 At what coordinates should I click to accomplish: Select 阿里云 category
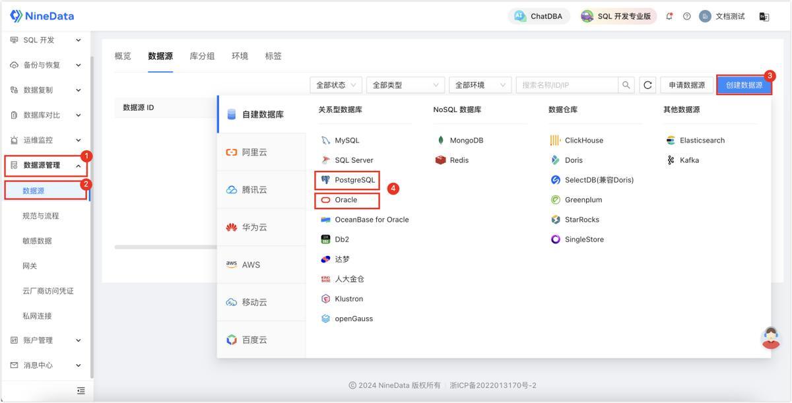262,152
